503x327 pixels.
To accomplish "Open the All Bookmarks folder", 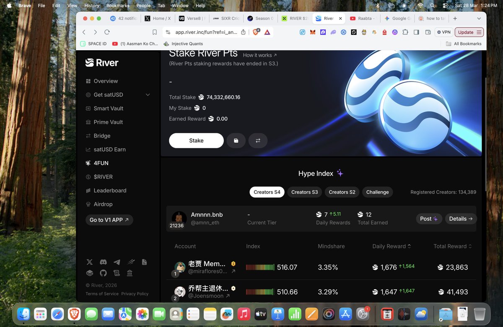I will tap(463, 44).
